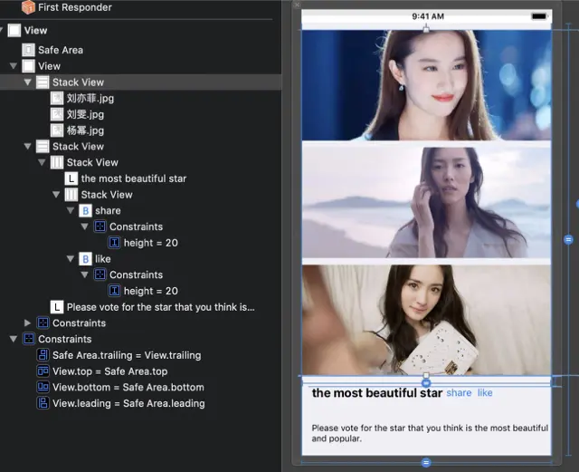Select the Safe Area icon in the outline
This screenshot has width=579, height=472.
point(28,50)
